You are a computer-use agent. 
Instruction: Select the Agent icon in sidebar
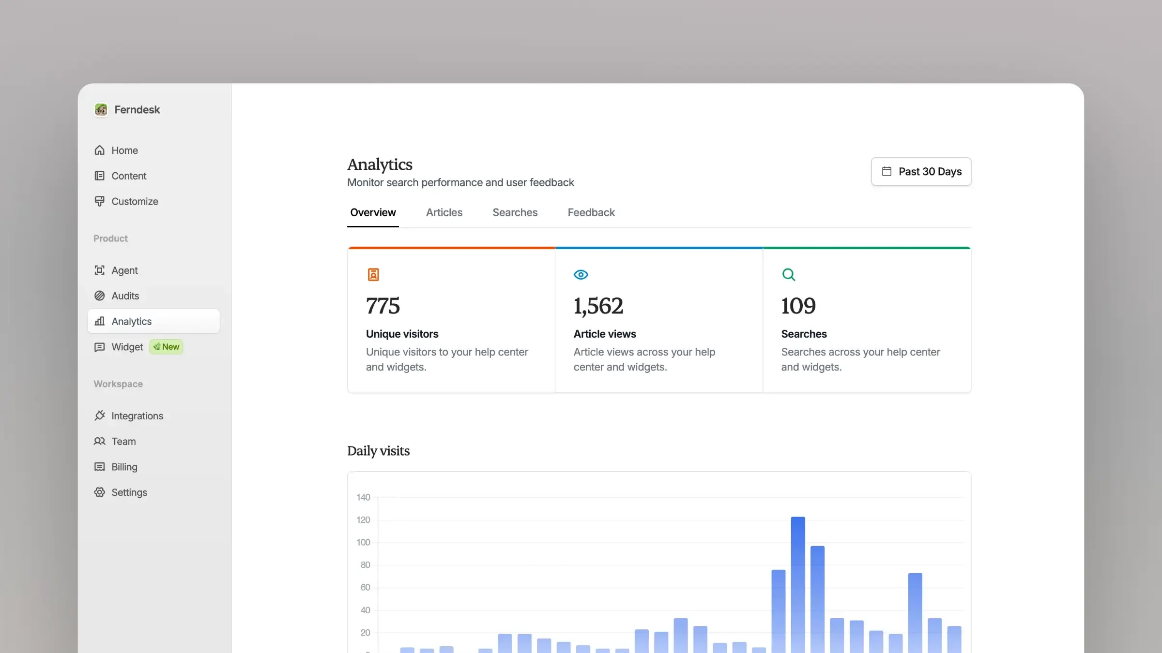pos(100,270)
